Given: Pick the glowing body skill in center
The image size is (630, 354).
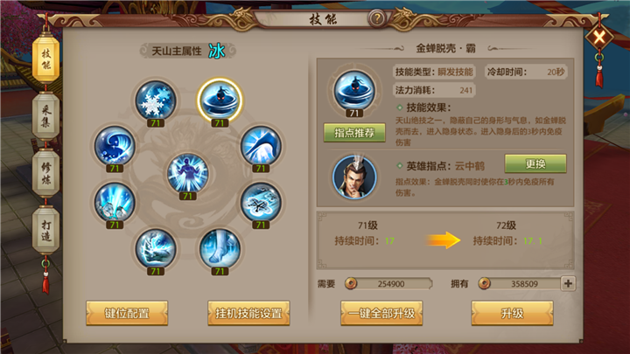Looking at the screenshot, I should (x=187, y=173).
